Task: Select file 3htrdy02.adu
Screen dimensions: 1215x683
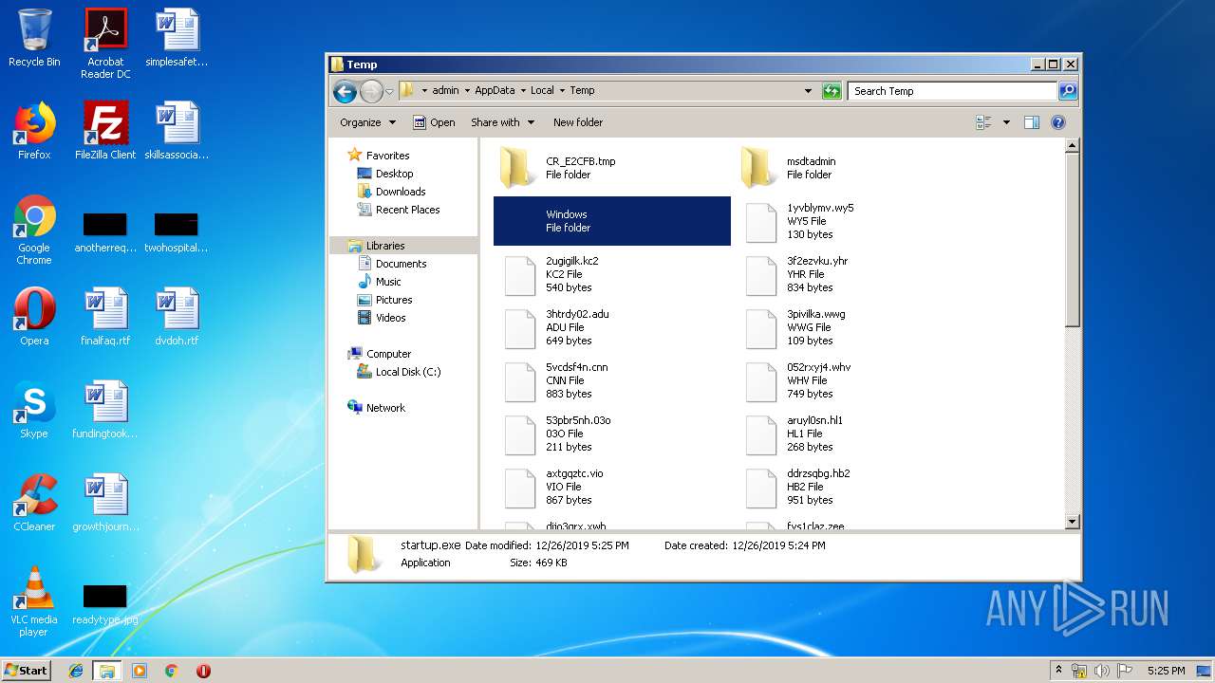Action: coord(612,327)
